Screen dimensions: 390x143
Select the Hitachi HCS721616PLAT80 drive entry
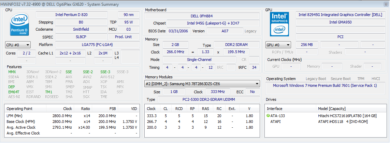point(325,116)
